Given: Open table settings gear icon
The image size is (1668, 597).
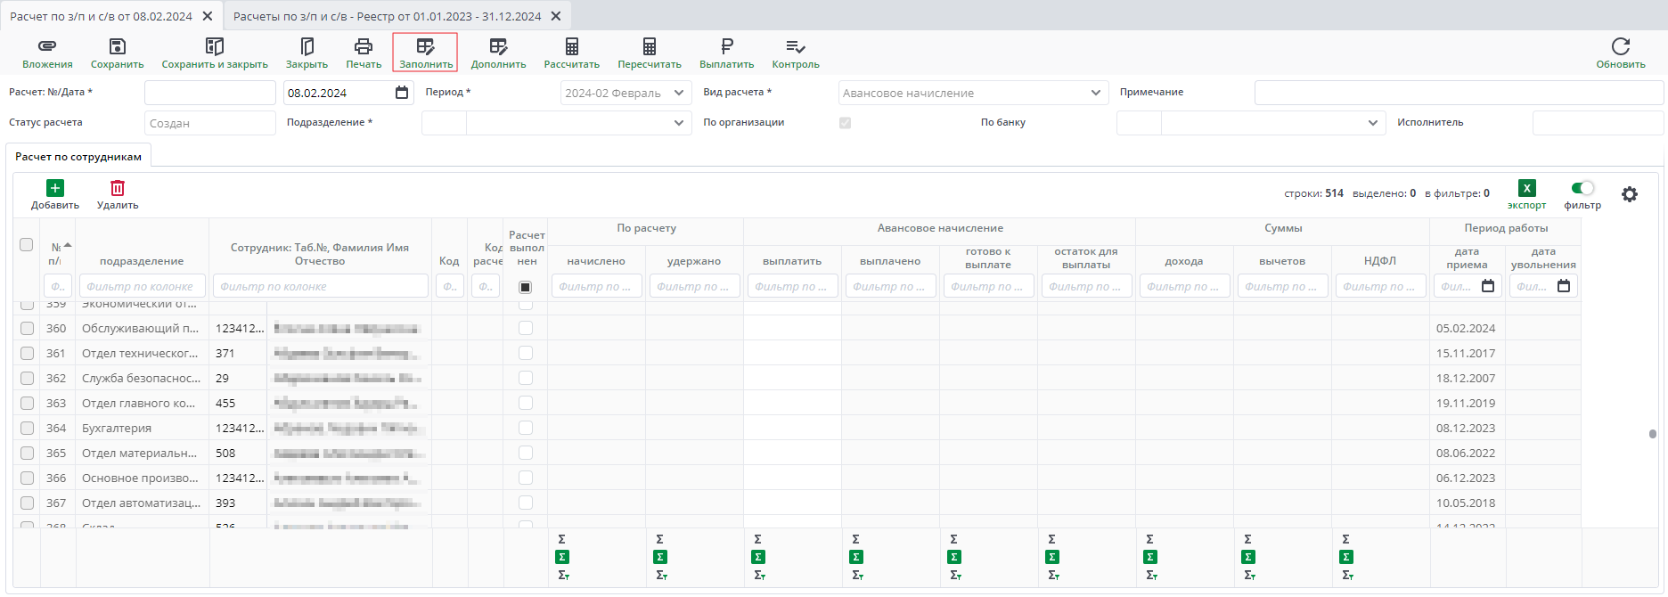Looking at the screenshot, I should [1629, 194].
